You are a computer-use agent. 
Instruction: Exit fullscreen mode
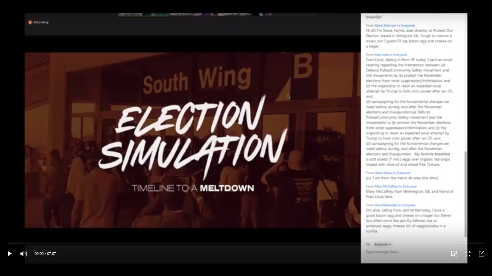click(x=468, y=253)
